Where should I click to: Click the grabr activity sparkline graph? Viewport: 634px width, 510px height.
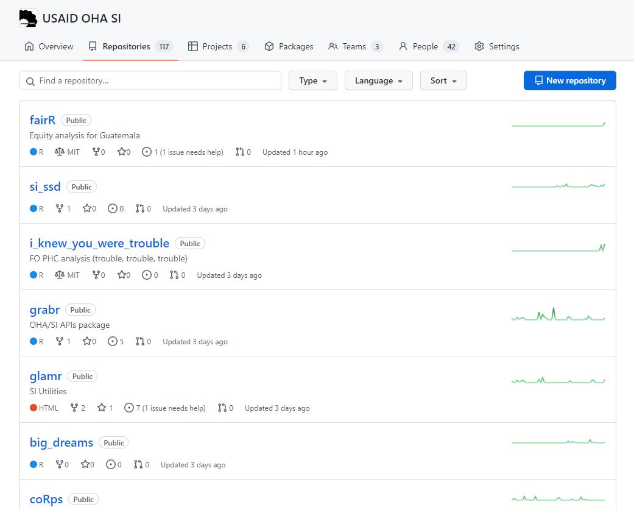pyautogui.click(x=558, y=314)
